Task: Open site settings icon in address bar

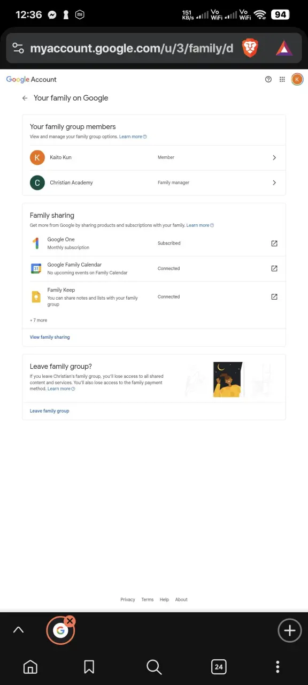Action: 18,48
